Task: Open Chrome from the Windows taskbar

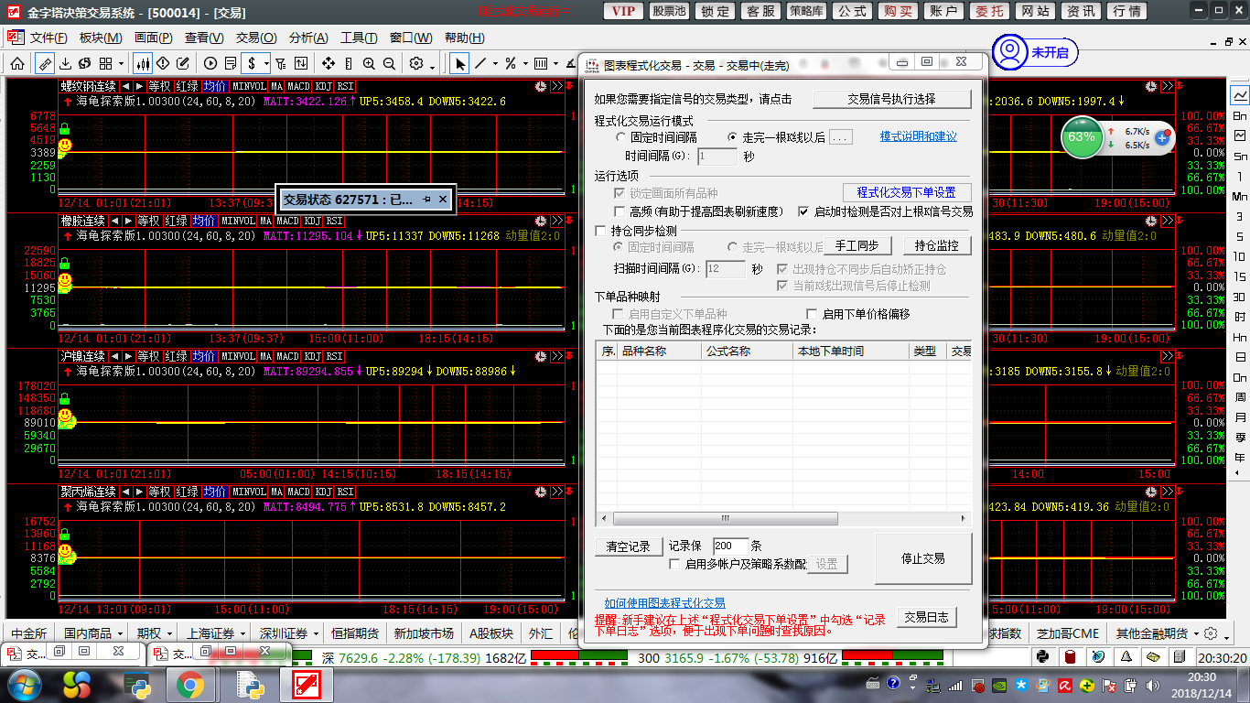Action: pos(190,685)
